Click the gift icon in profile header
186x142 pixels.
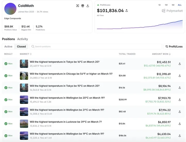[x=83, y=6]
